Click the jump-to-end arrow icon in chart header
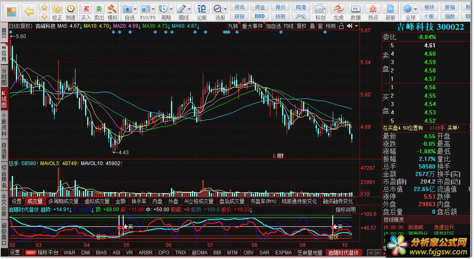Image resolution: width=474 pixels, height=259 pixels. tap(349, 26)
